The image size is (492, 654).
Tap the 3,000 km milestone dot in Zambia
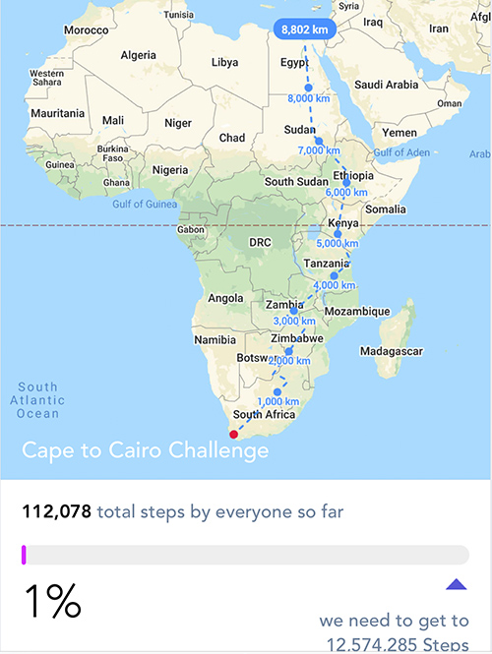click(294, 311)
